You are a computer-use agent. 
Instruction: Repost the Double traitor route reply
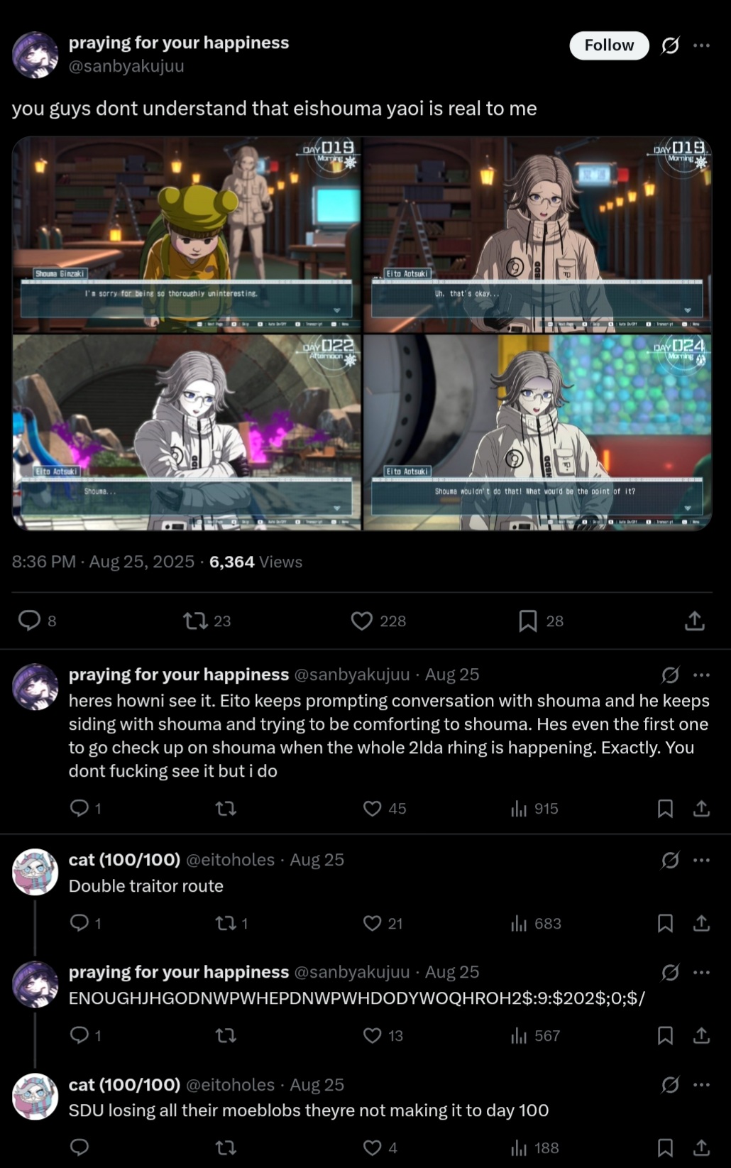(226, 923)
